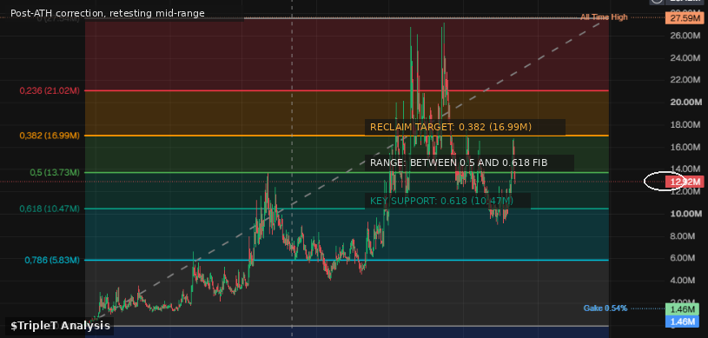
Task: Click the 27.59M all-time-high price tag
Action: pos(684,18)
